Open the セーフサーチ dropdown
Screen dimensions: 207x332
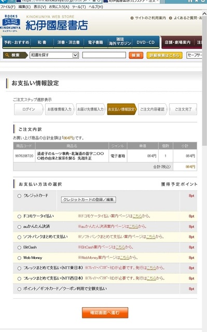pyautogui.click(x=195, y=56)
